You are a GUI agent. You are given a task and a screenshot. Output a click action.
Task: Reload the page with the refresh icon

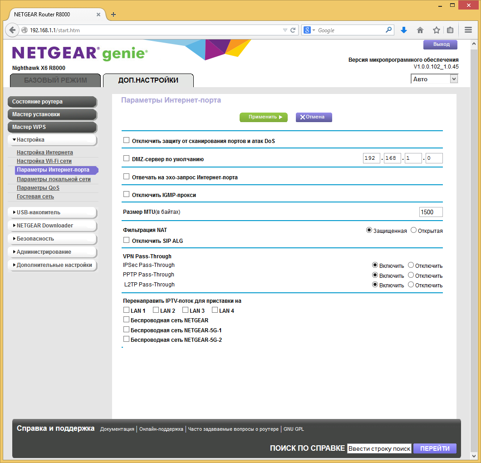pos(293,30)
